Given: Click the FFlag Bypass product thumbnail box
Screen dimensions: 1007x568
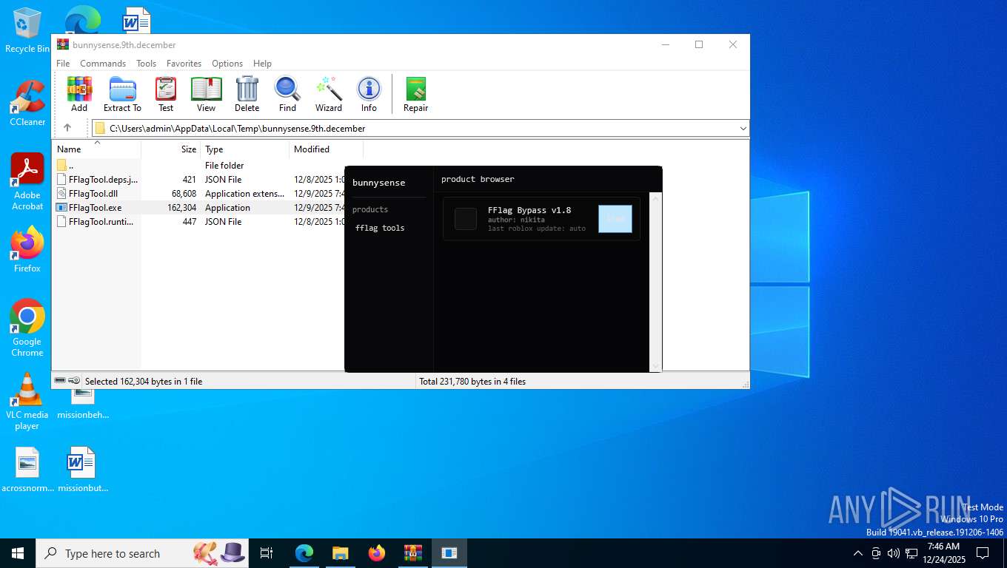Looking at the screenshot, I should tap(465, 219).
